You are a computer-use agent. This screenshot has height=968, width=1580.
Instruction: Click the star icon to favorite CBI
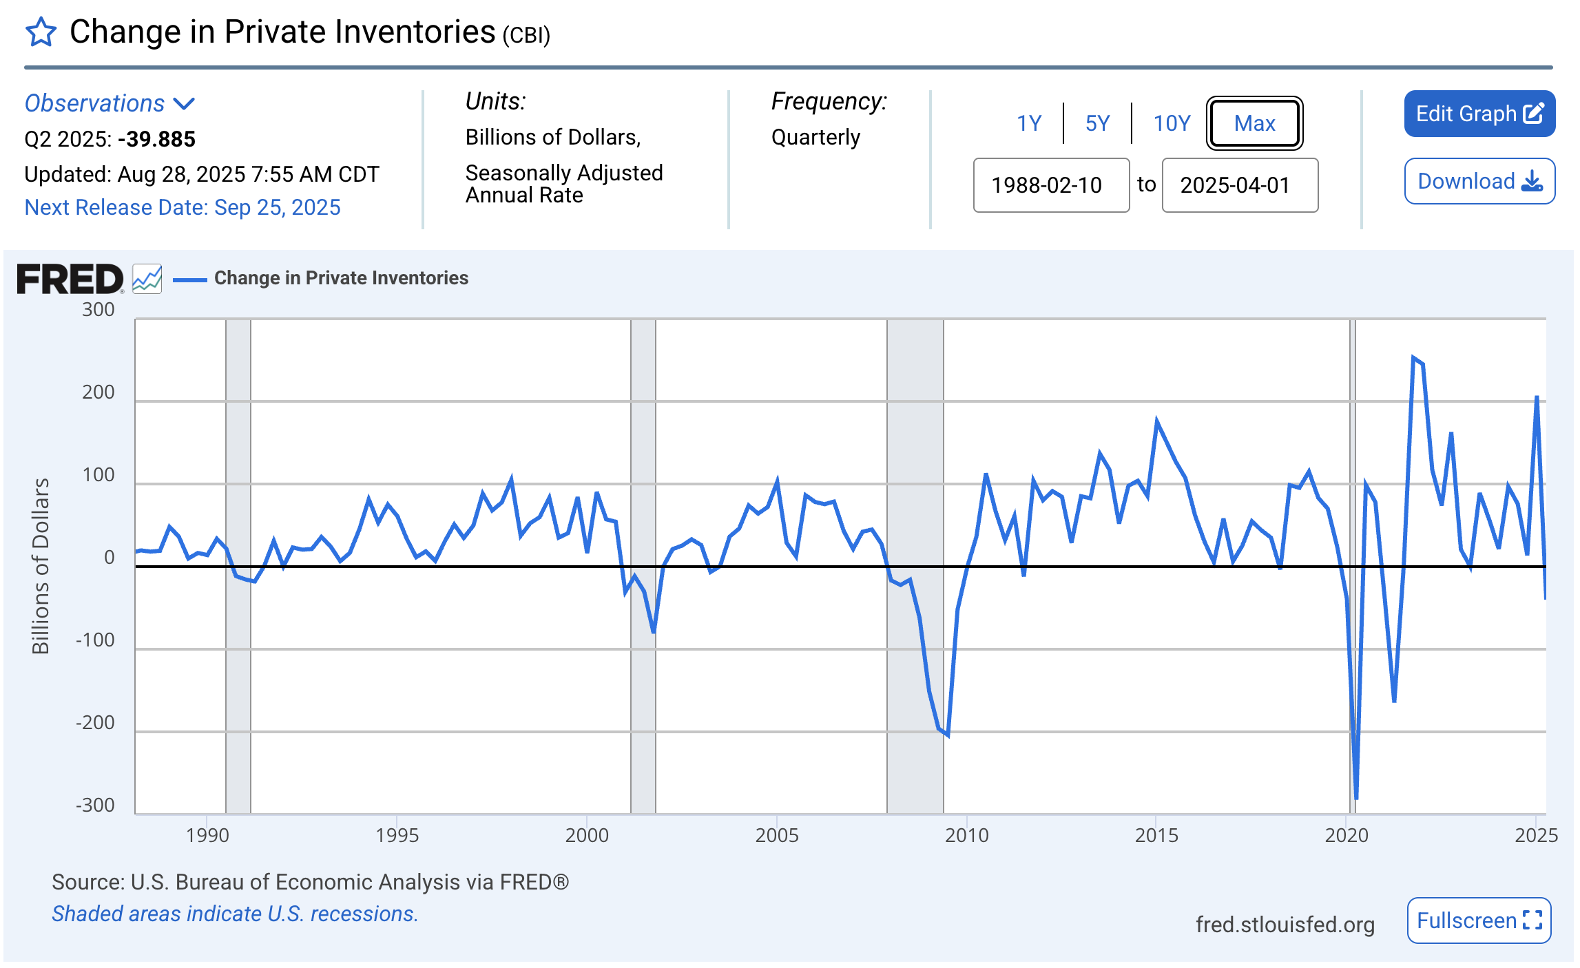(41, 32)
